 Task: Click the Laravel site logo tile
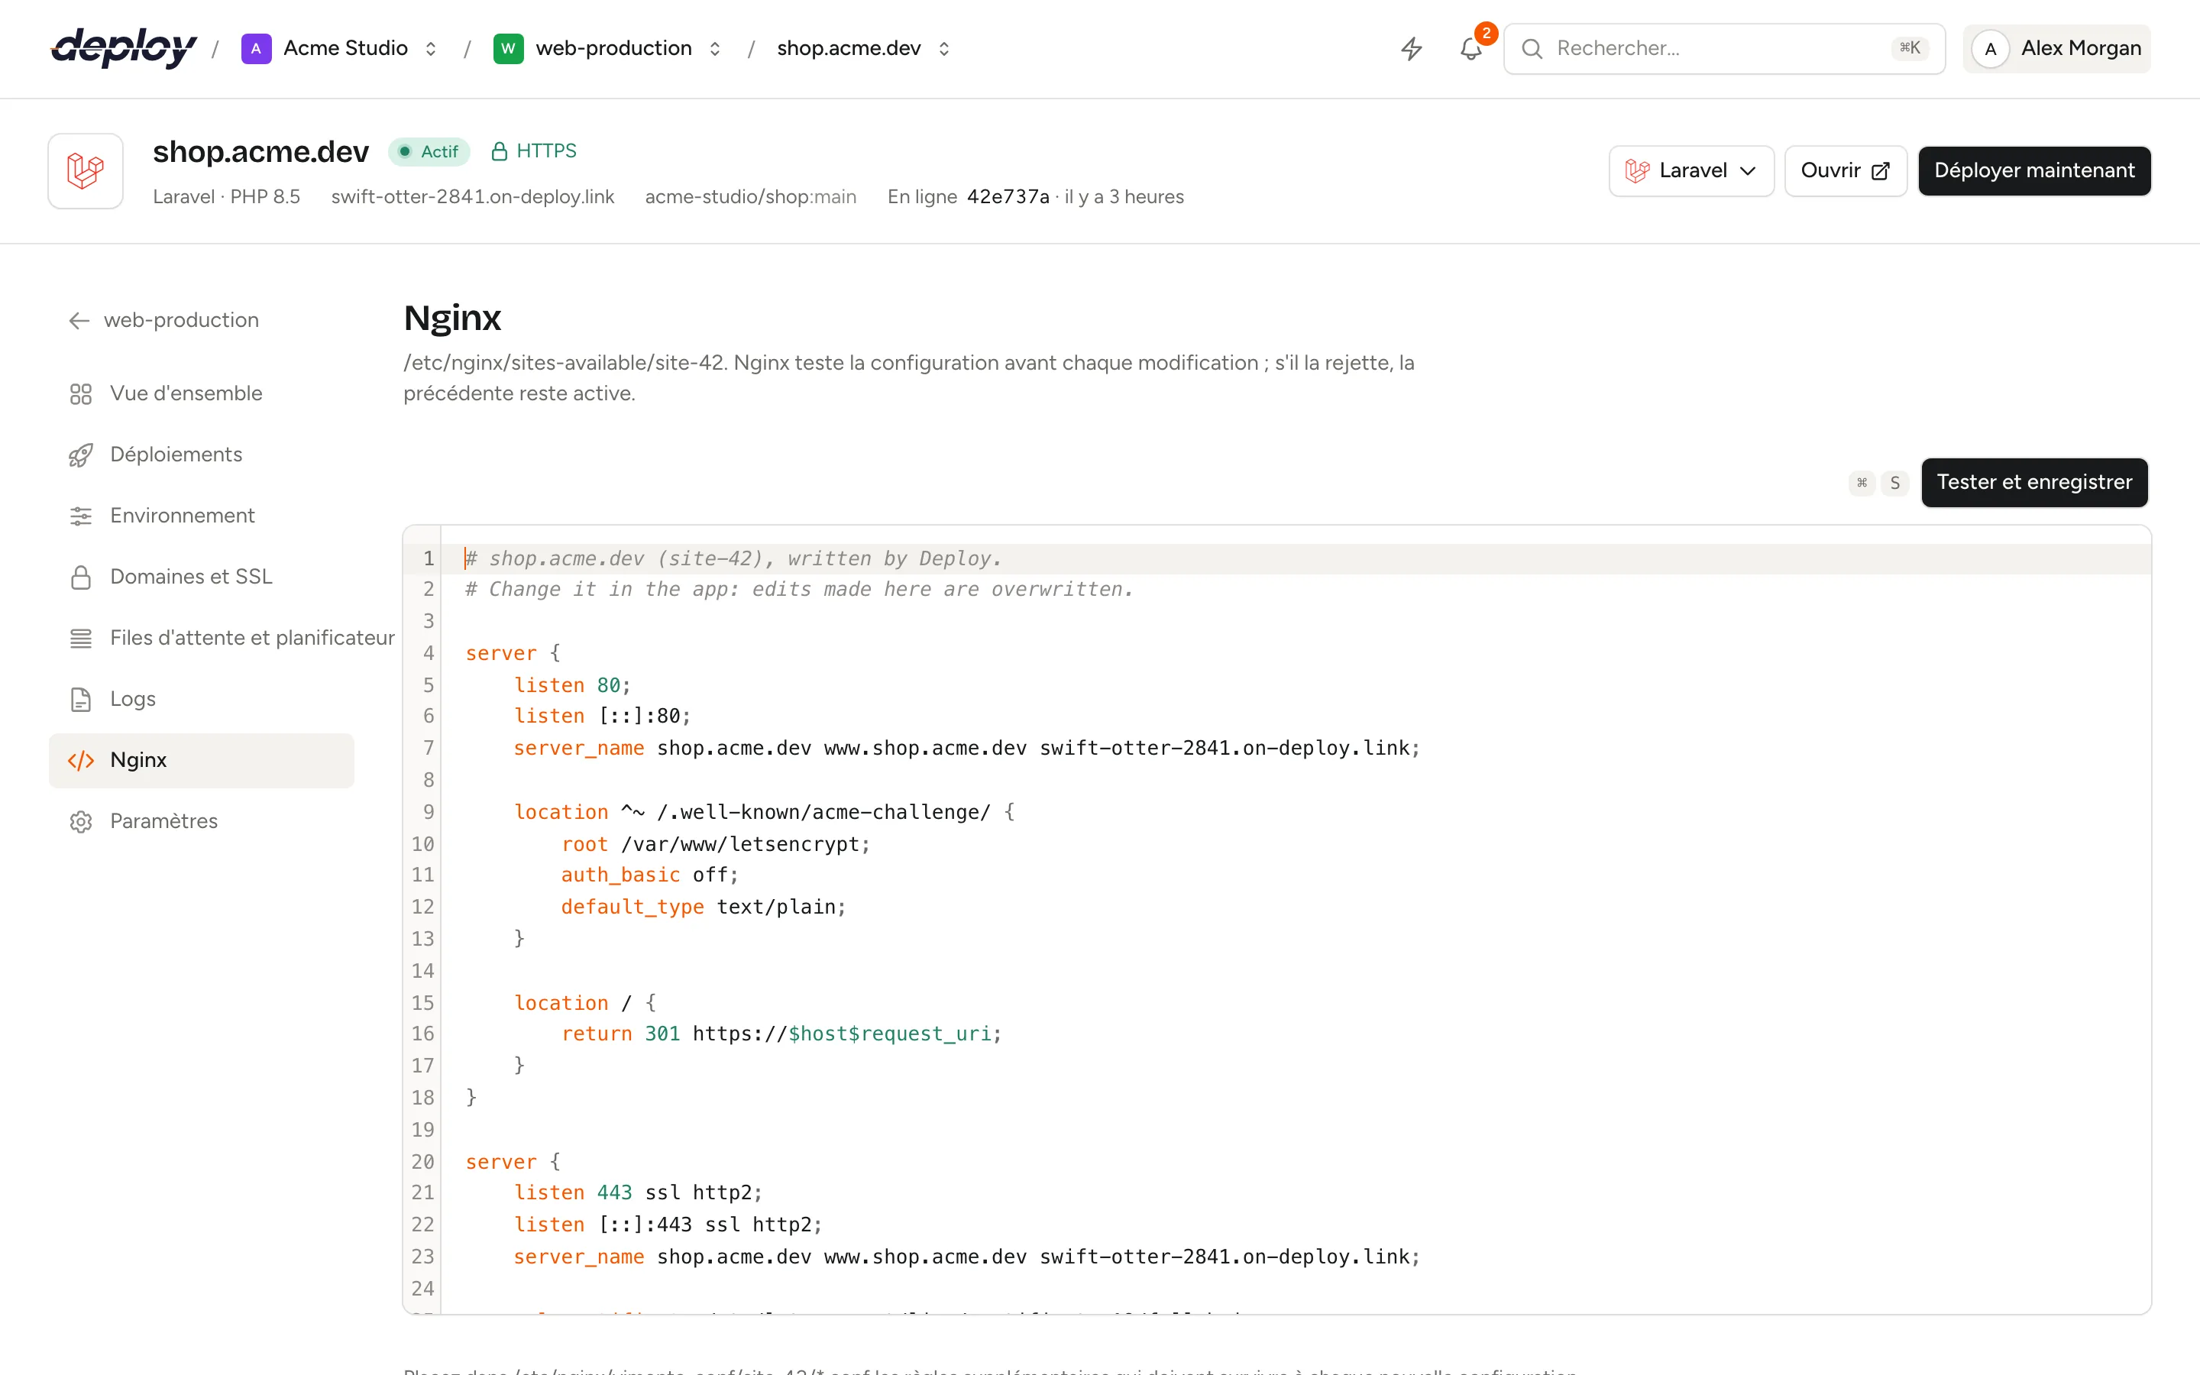tap(86, 171)
